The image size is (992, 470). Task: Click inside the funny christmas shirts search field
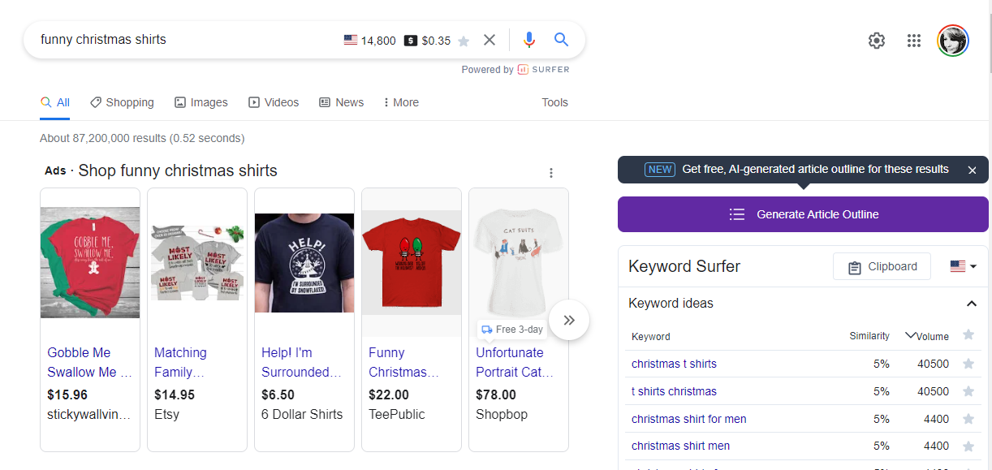[x=187, y=39]
